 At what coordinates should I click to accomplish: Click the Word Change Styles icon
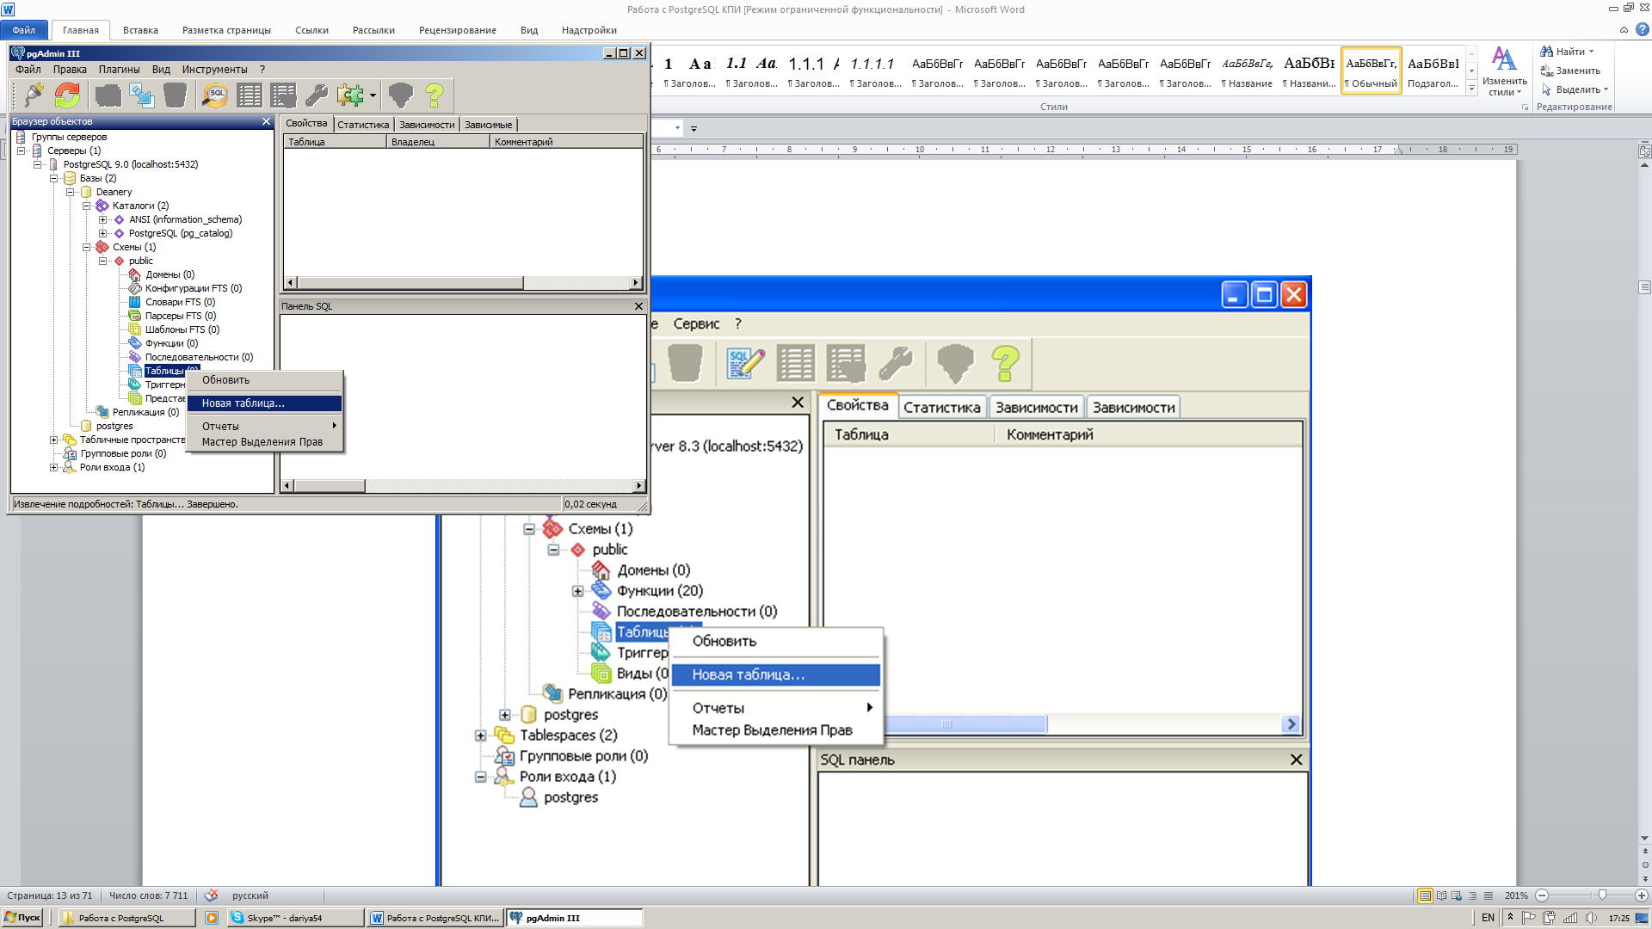[1504, 58]
